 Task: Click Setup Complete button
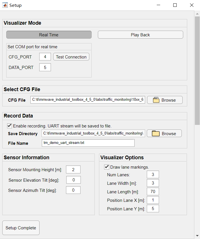[x=21, y=228]
